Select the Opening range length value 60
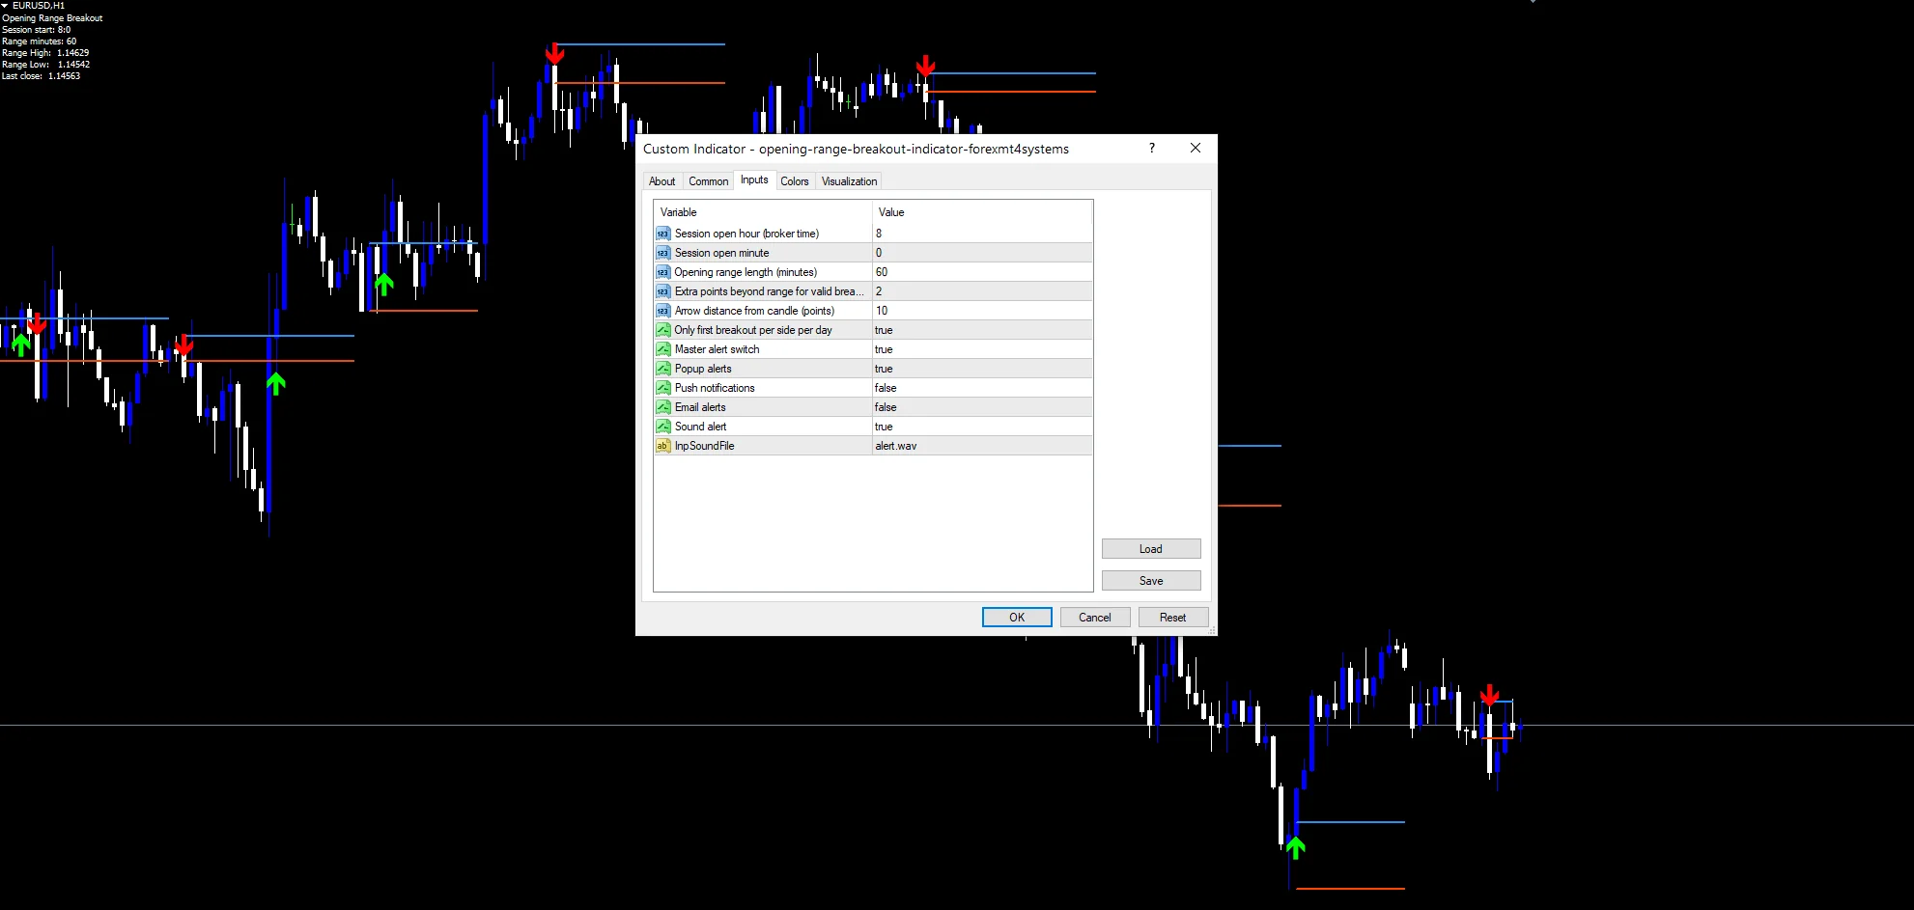 [982, 272]
